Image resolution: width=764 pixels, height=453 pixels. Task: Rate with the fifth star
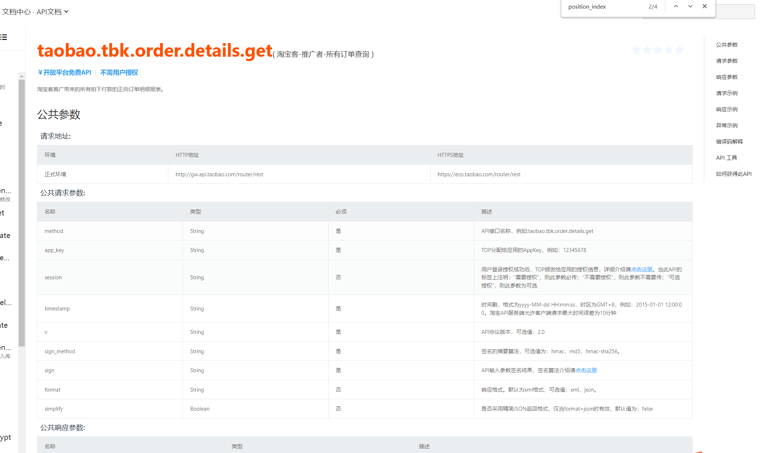pos(679,50)
